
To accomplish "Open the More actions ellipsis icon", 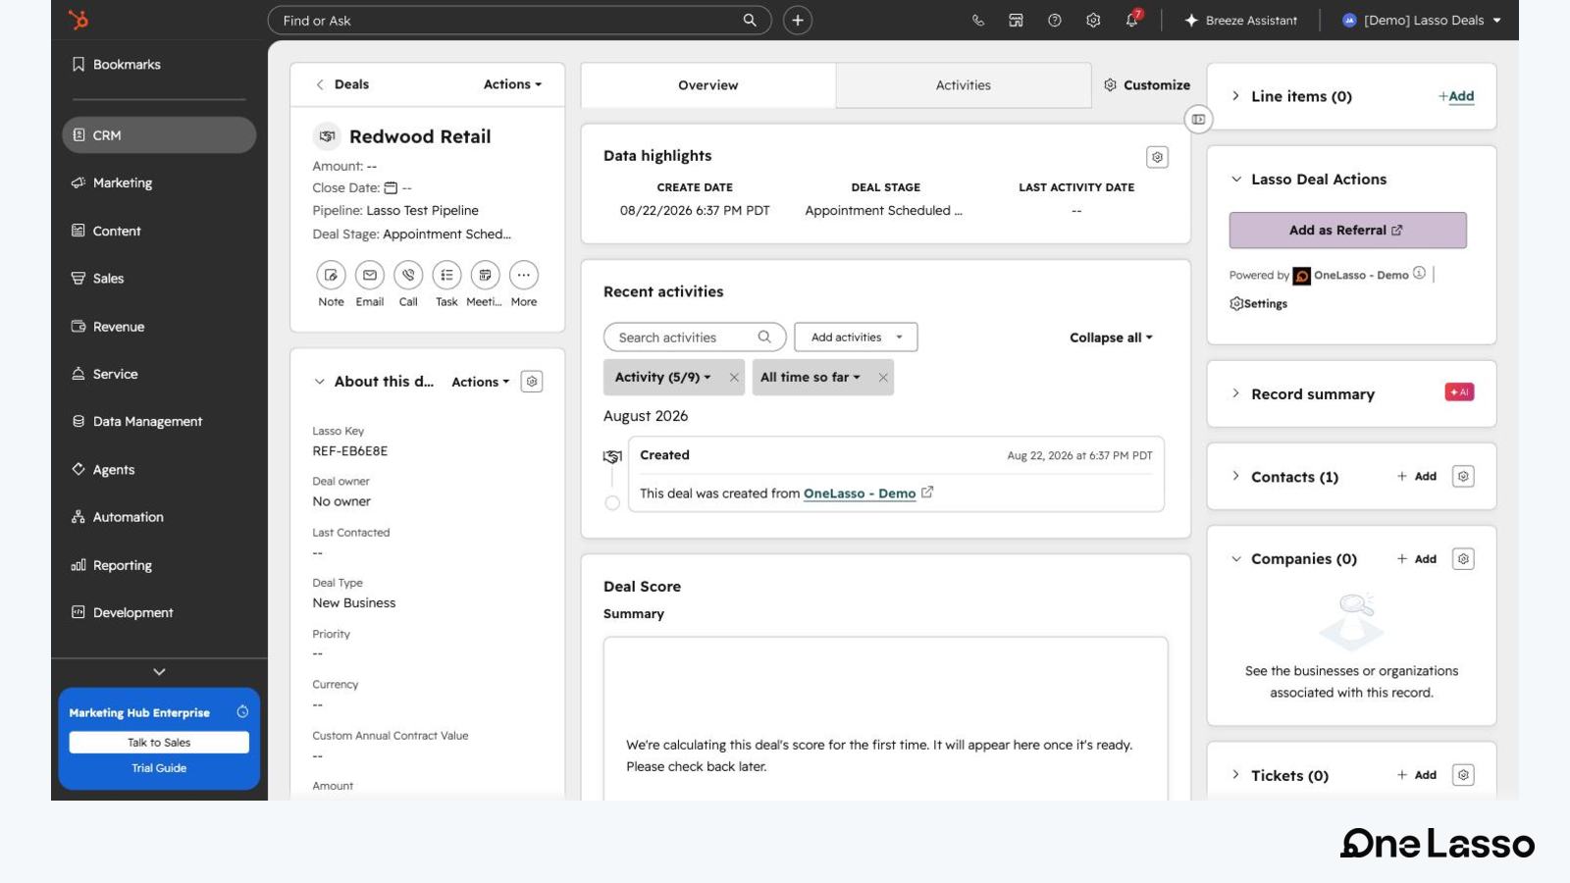I will 524,276.
